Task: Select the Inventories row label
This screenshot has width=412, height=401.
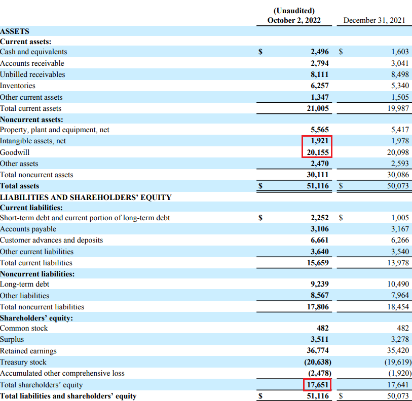Action: [18, 86]
